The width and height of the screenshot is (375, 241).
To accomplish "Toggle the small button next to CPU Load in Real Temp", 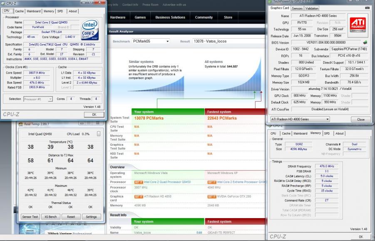I will tap(99, 134).
